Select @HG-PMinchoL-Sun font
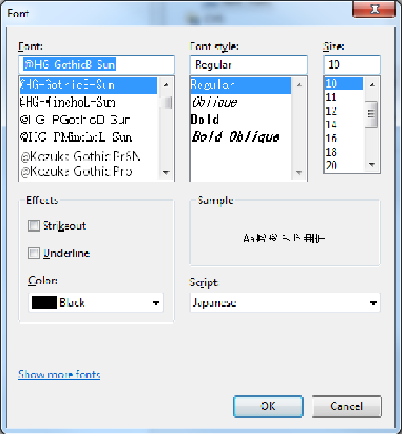Screen dimensions: 402x436 click(88, 137)
